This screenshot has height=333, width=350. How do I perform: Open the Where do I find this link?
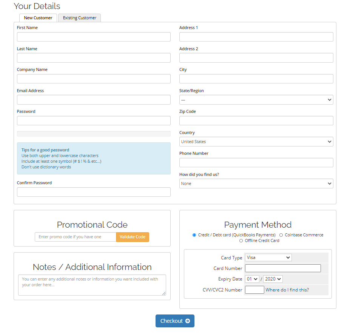[287, 290]
